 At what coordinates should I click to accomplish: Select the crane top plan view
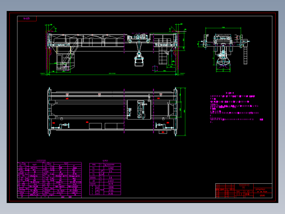coord(117,112)
